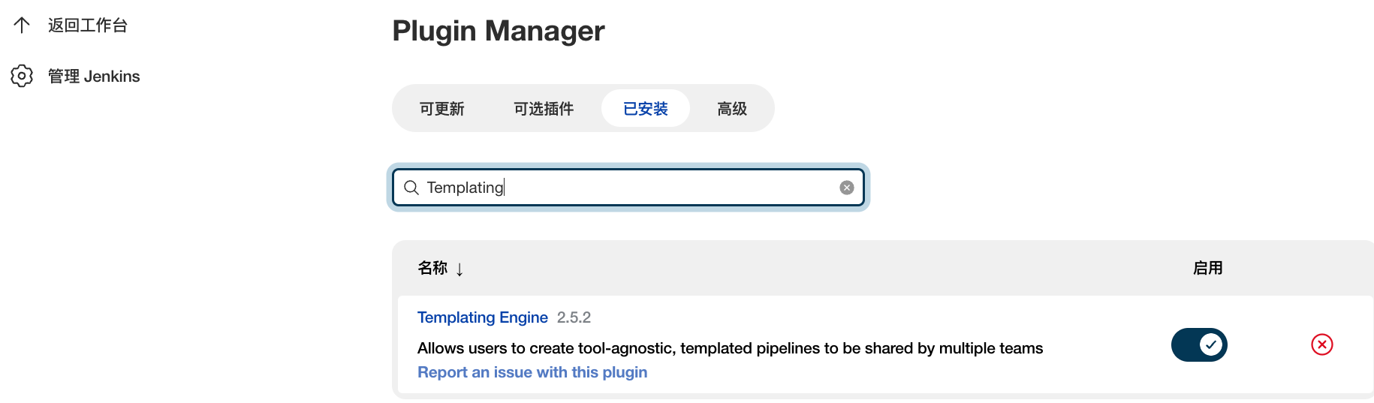Sort the list by 名称 column header

click(x=432, y=268)
